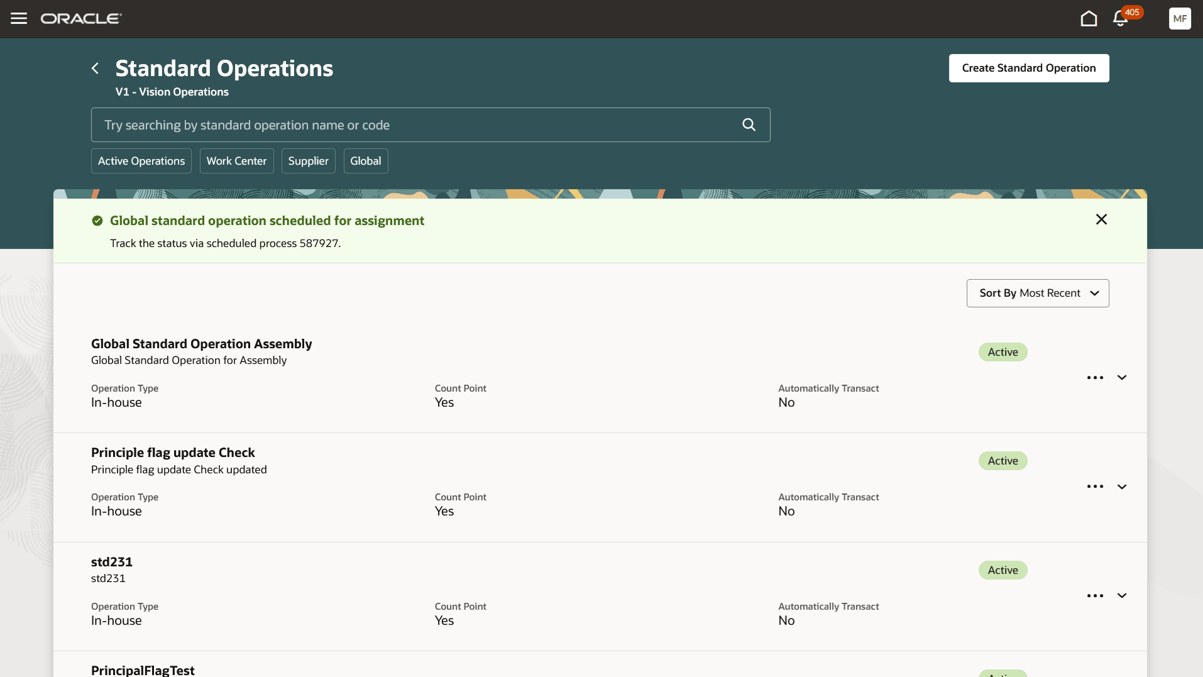This screenshot has width=1203, height=677.
Task: Open the MF user profile menu
Action: (x=1180, y=19)
